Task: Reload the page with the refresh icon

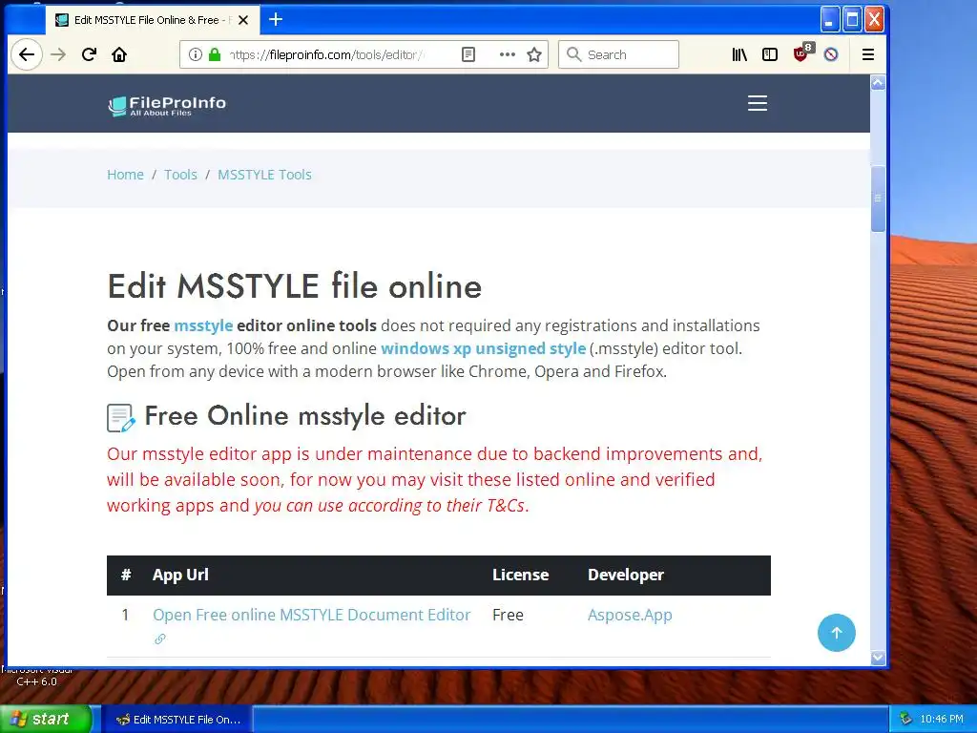Action: coord(89,54)
